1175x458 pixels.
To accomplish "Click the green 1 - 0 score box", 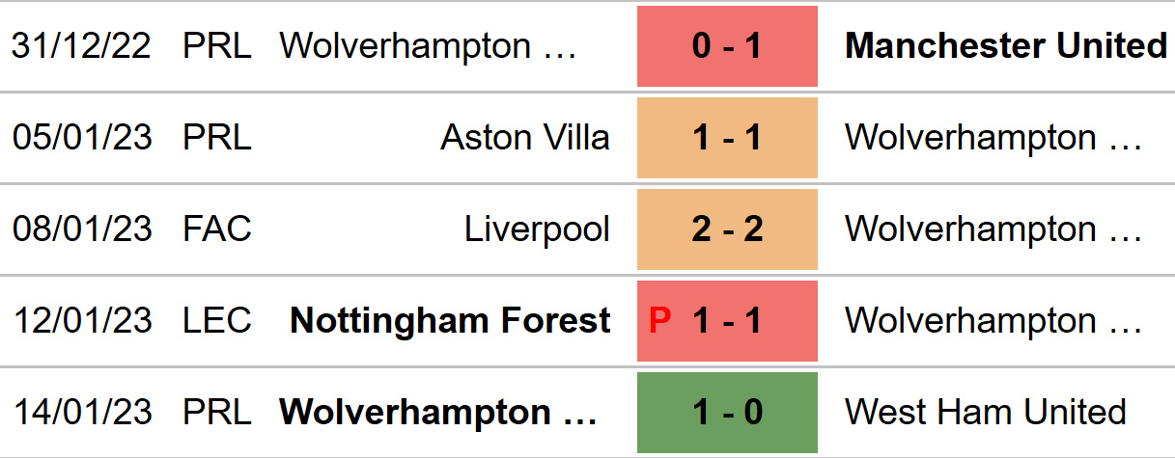I will pyautogui.click(x=727, y=413).
